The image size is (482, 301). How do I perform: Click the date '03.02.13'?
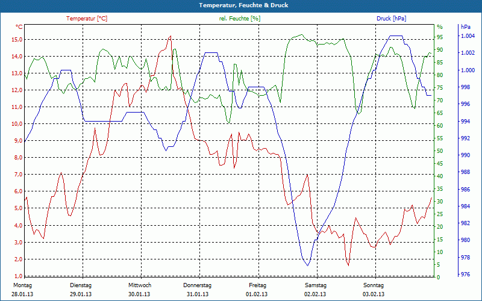(374, 294)
